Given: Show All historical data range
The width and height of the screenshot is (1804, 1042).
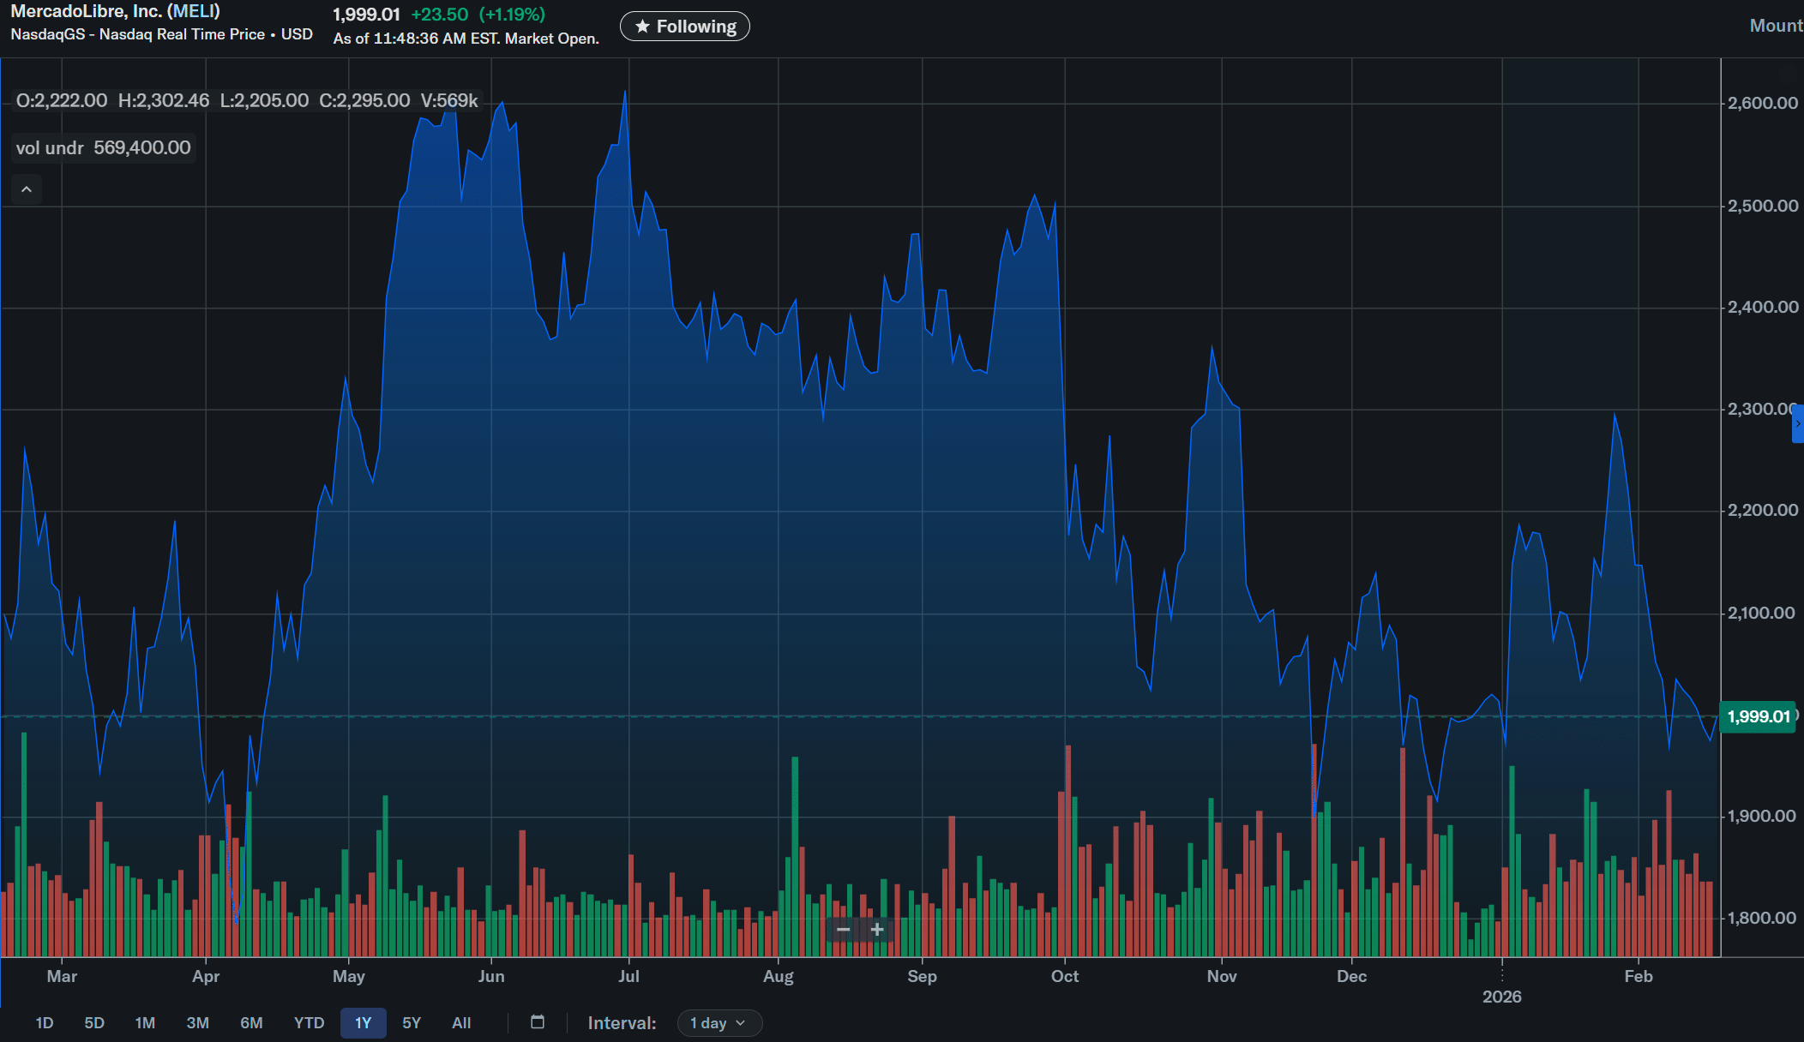Looking at the screenshot, I should [461, 1023].
